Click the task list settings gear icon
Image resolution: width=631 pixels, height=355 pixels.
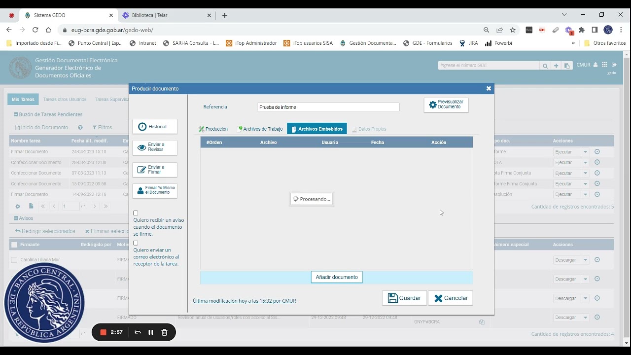point(18,206)
